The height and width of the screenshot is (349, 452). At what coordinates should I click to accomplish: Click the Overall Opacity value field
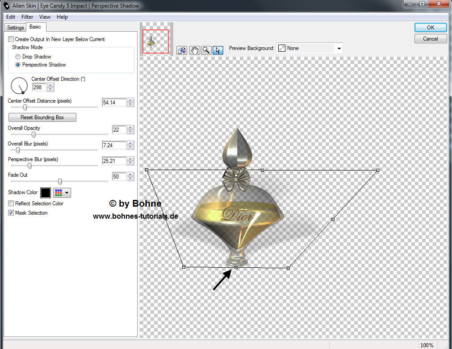pos(119,130)
